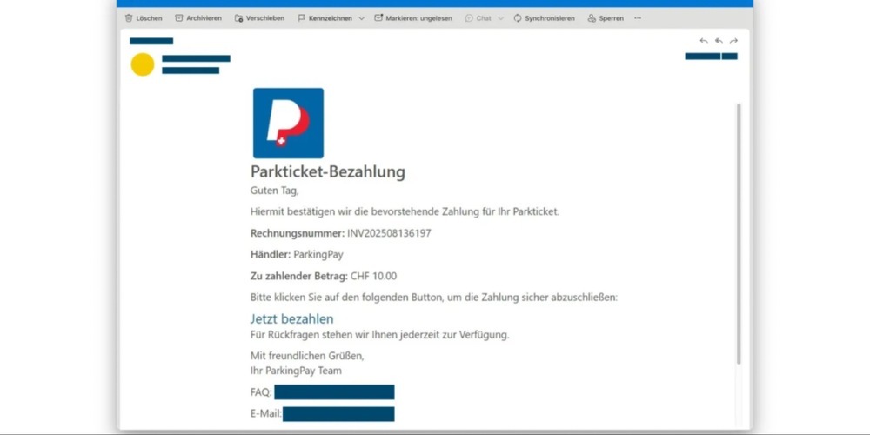Screen dimensions: 870x435
Task: Click the invoice number INV202508136197
Action: tap(389, 233)
